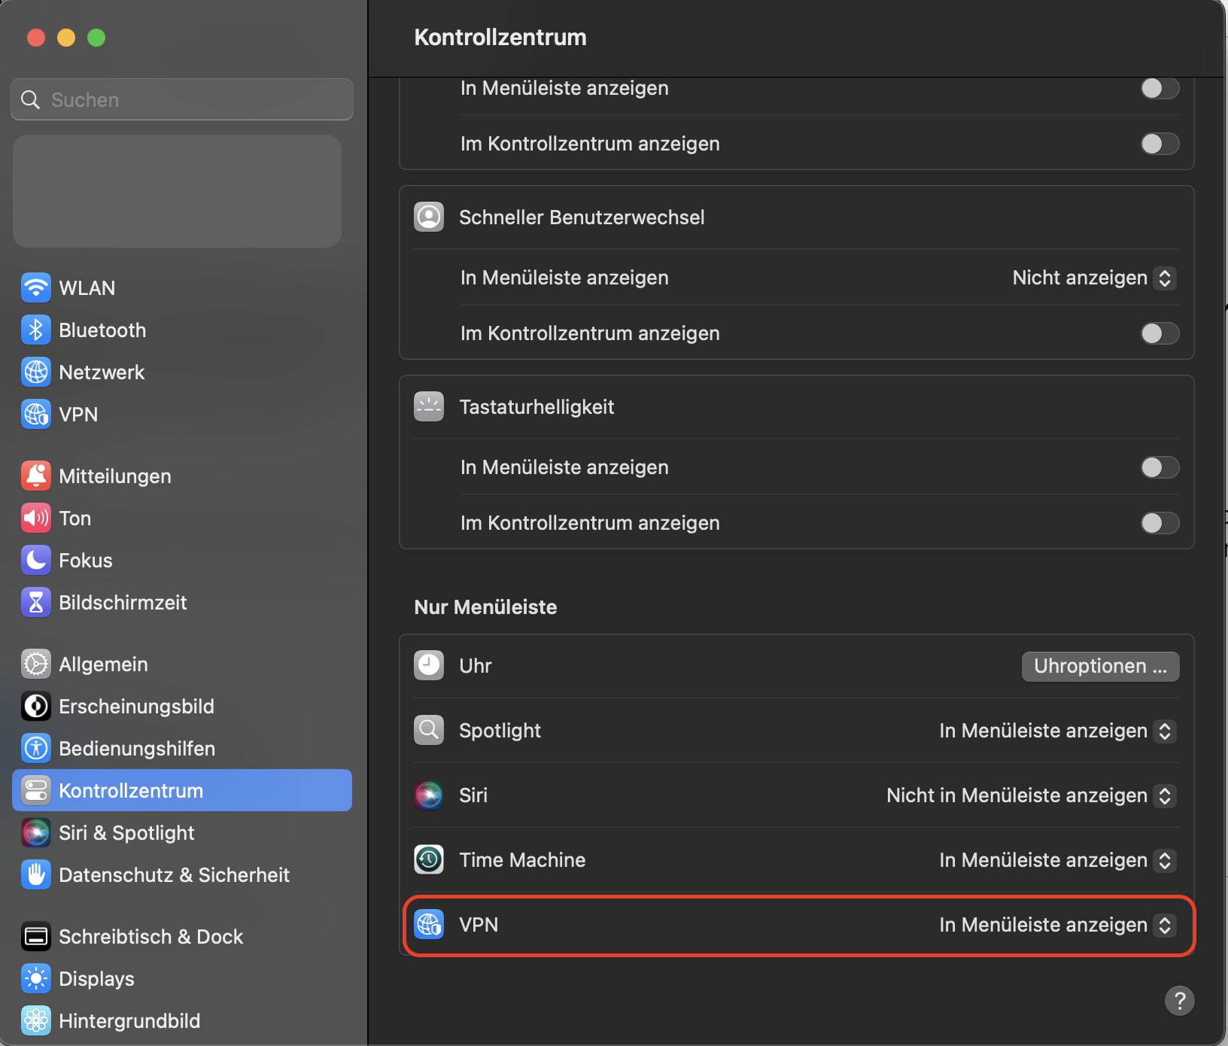Screen dimensions: 1228x1046
Task: Click the Time Machine icon
Action: point(429,859)
